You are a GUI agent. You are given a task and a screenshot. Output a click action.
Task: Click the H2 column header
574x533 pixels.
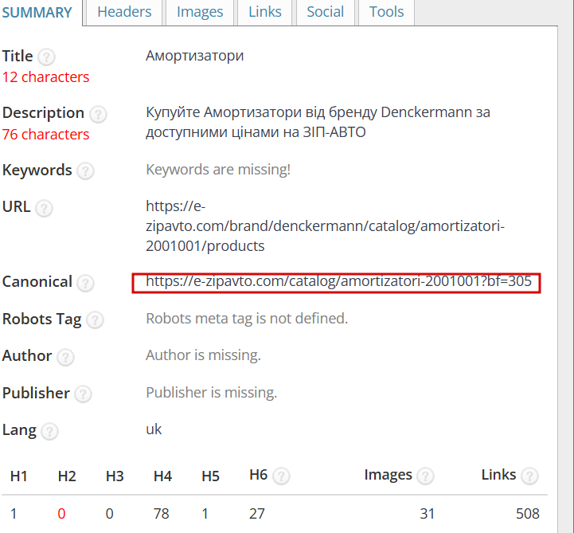coord(67,476)
